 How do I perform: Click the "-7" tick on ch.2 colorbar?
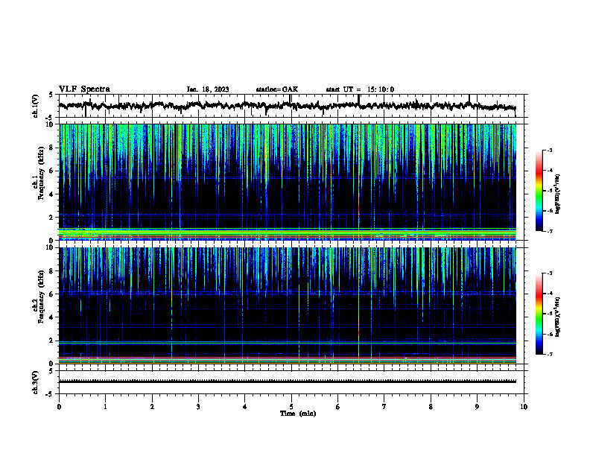pos(550,355)
